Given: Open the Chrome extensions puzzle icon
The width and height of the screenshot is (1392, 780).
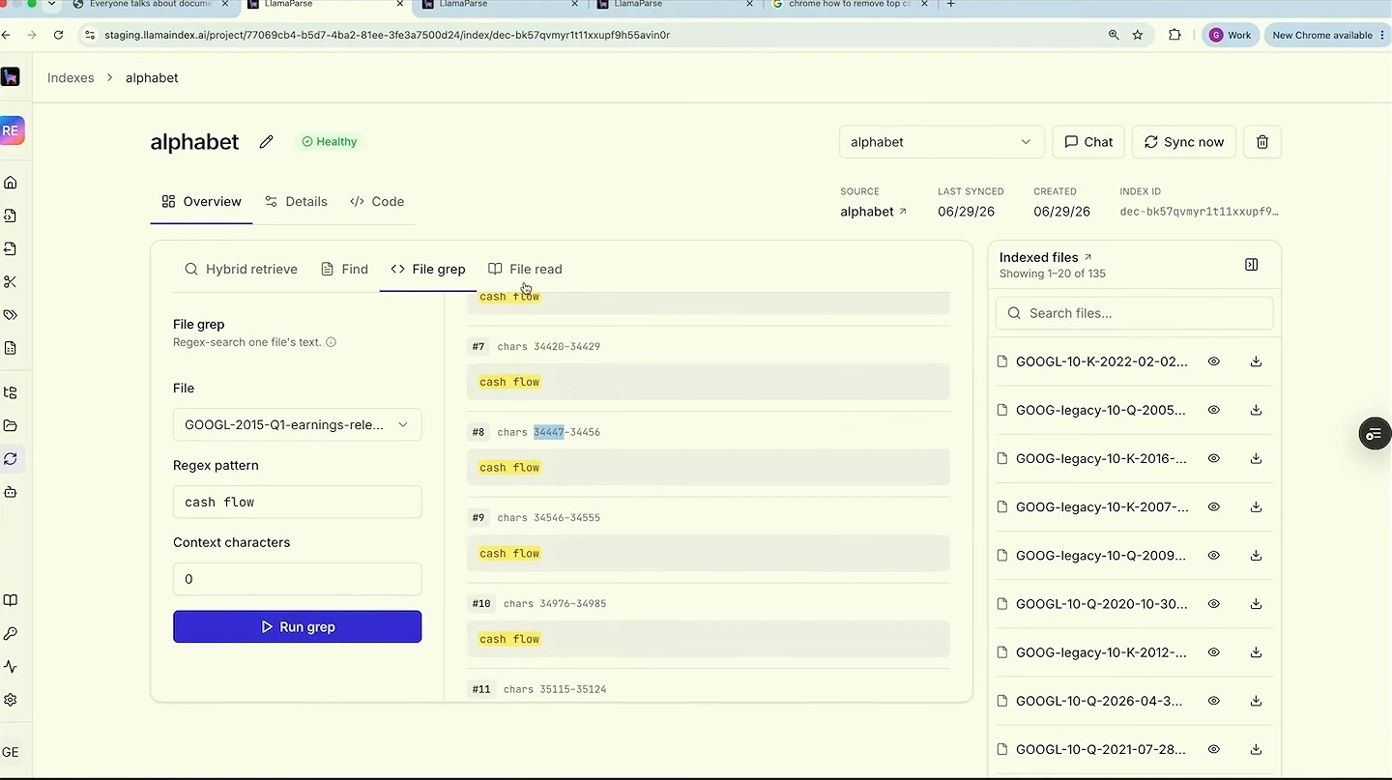Looking at the screenshot, I should 1174,35.
